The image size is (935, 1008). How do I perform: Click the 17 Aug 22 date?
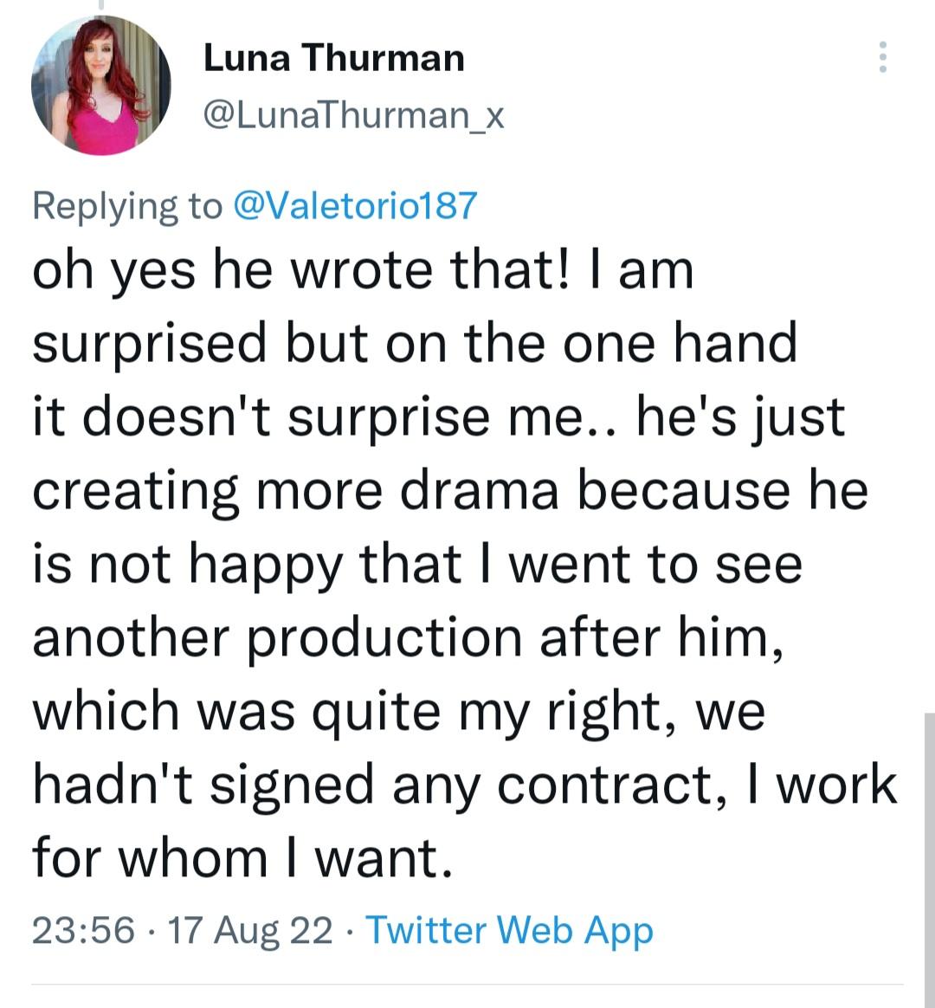point(250,930)
